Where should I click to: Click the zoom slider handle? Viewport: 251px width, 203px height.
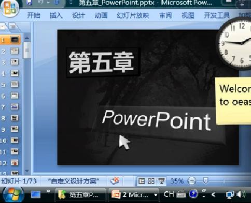pos(206,181)
